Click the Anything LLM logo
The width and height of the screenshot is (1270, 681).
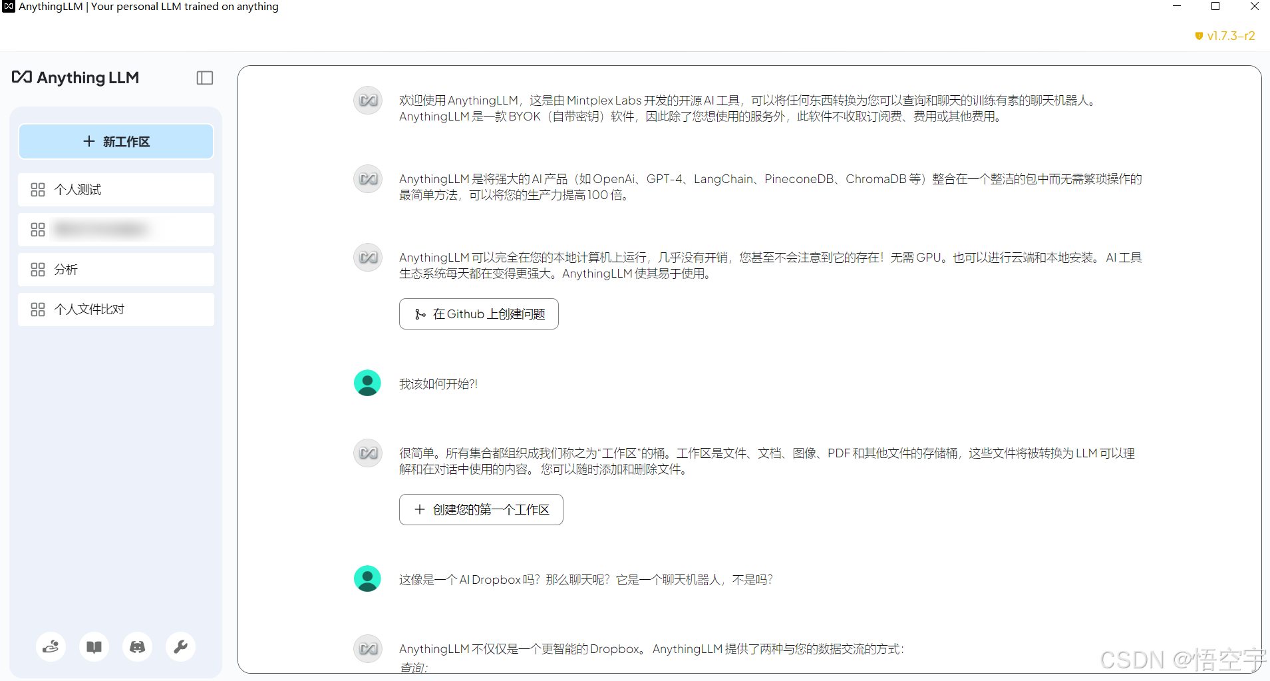click(76, 78)
